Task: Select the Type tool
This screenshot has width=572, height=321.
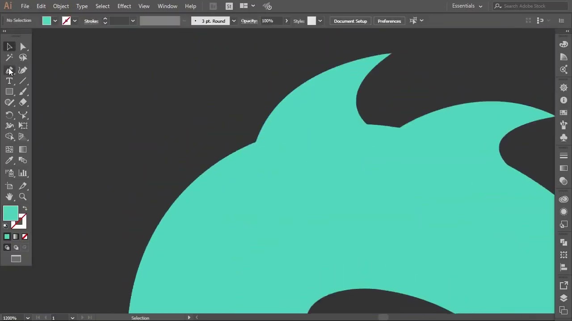Action: click(x=9, y=81)
